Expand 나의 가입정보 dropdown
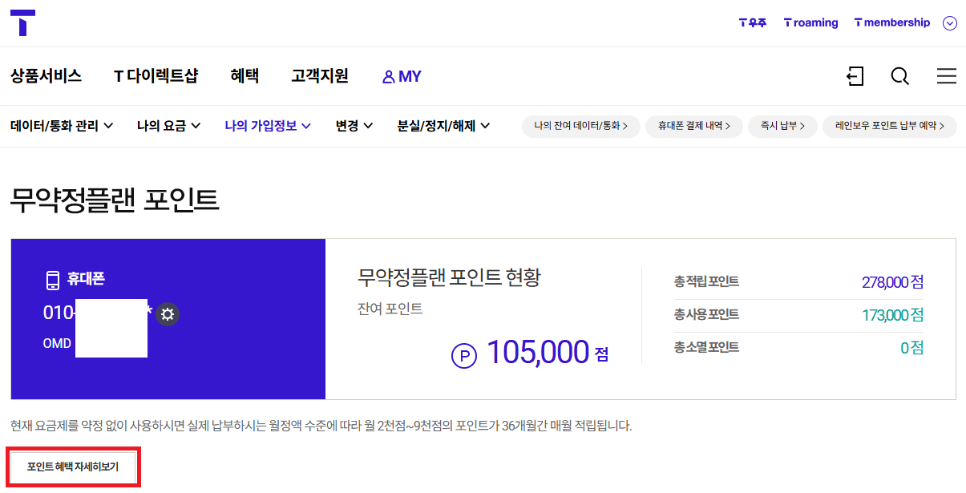This screenshot has width=966, height=493. pyautogui.click(x=268, y=126)
